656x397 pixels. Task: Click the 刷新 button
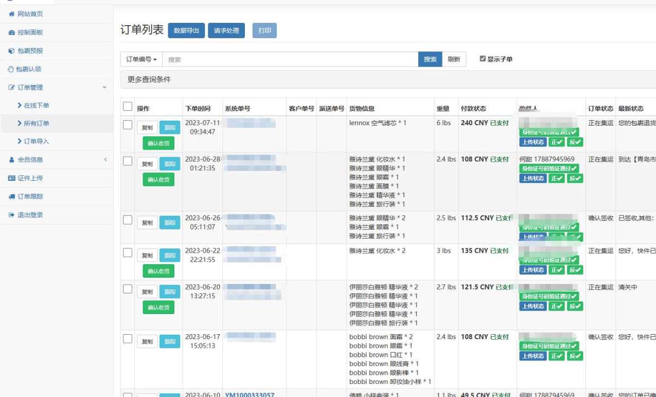454,59
